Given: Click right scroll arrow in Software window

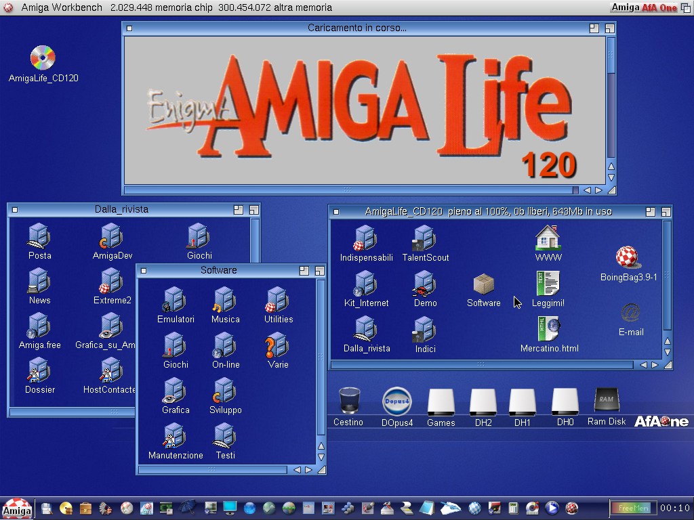Looking at the screenshot, I should click(308, 469).
